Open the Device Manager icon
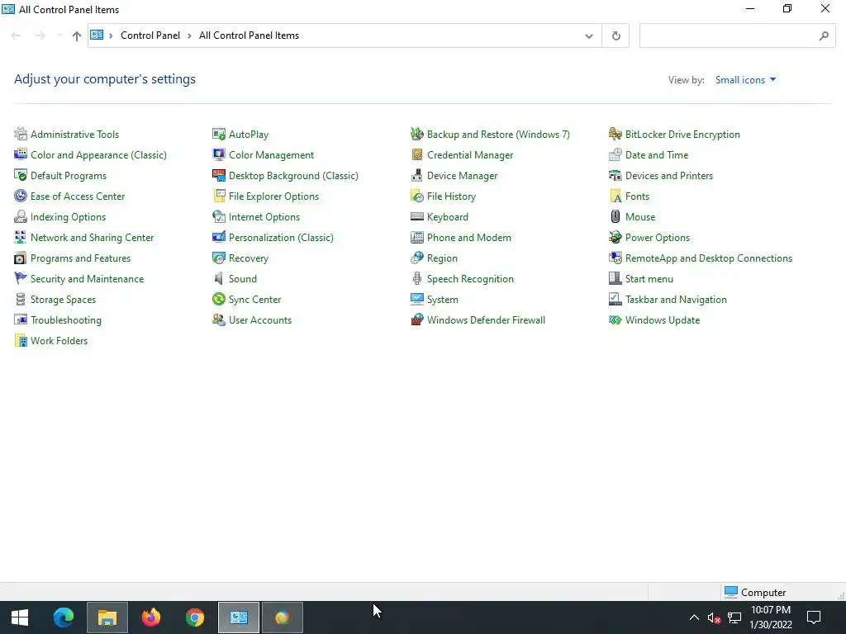 point(417,175)
